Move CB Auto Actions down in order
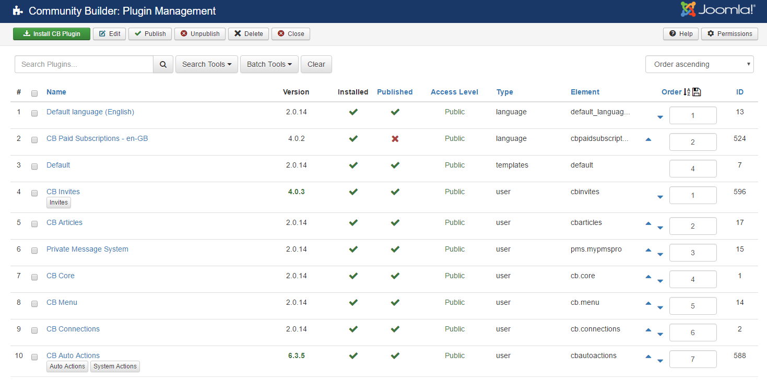The image size is (767, 380). coord(660,361)
